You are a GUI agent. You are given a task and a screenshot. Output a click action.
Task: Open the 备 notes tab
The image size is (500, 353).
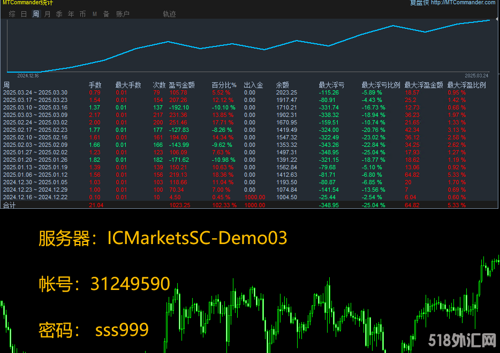click(107, 14)
